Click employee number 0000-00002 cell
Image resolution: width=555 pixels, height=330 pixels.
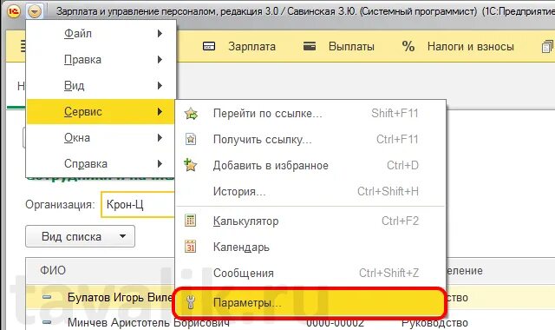(x=335, y=322)
